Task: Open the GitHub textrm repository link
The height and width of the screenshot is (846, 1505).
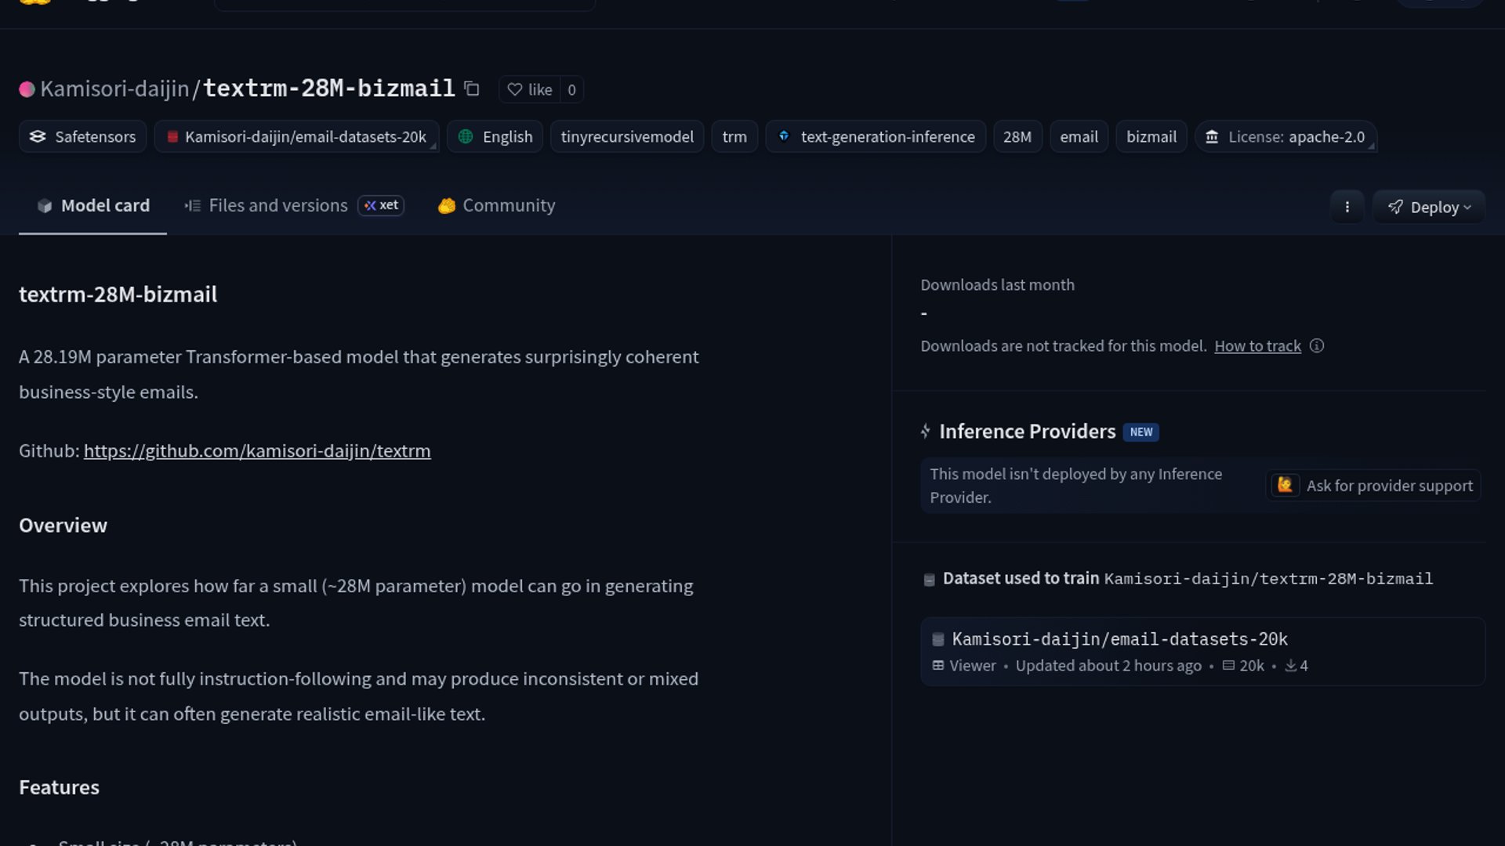Action: tap(257, 451)
